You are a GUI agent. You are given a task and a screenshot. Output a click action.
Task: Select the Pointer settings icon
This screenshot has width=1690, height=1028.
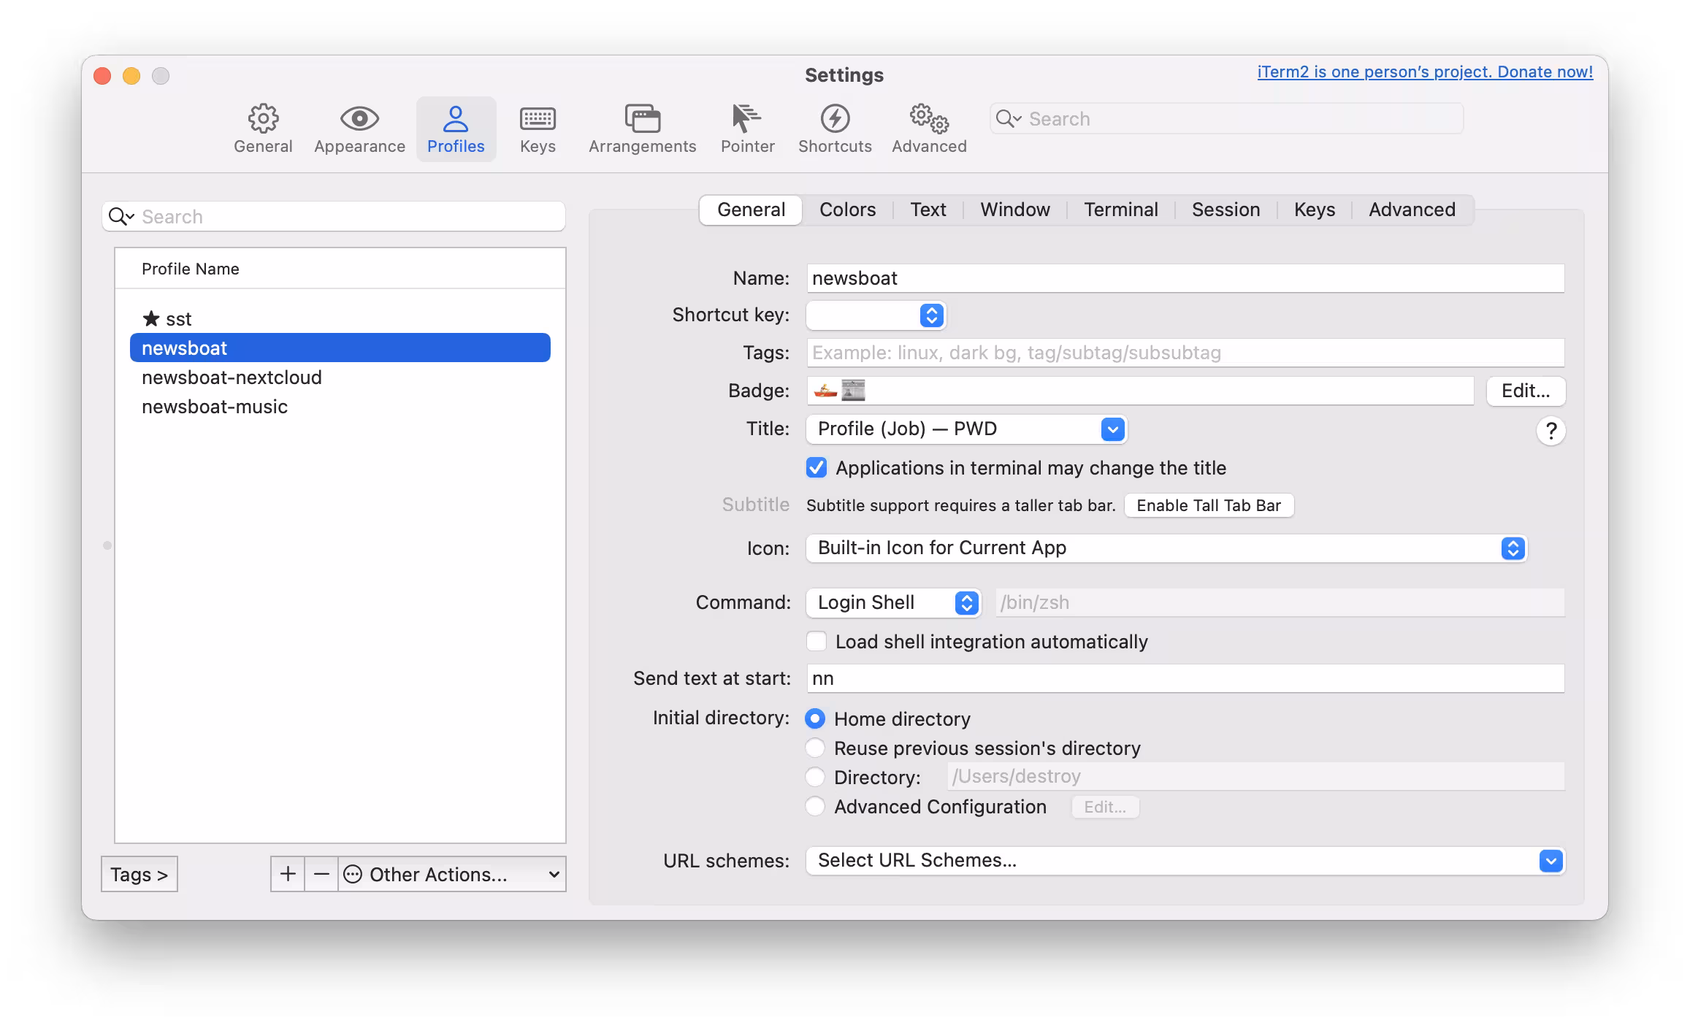pos(746,128)
